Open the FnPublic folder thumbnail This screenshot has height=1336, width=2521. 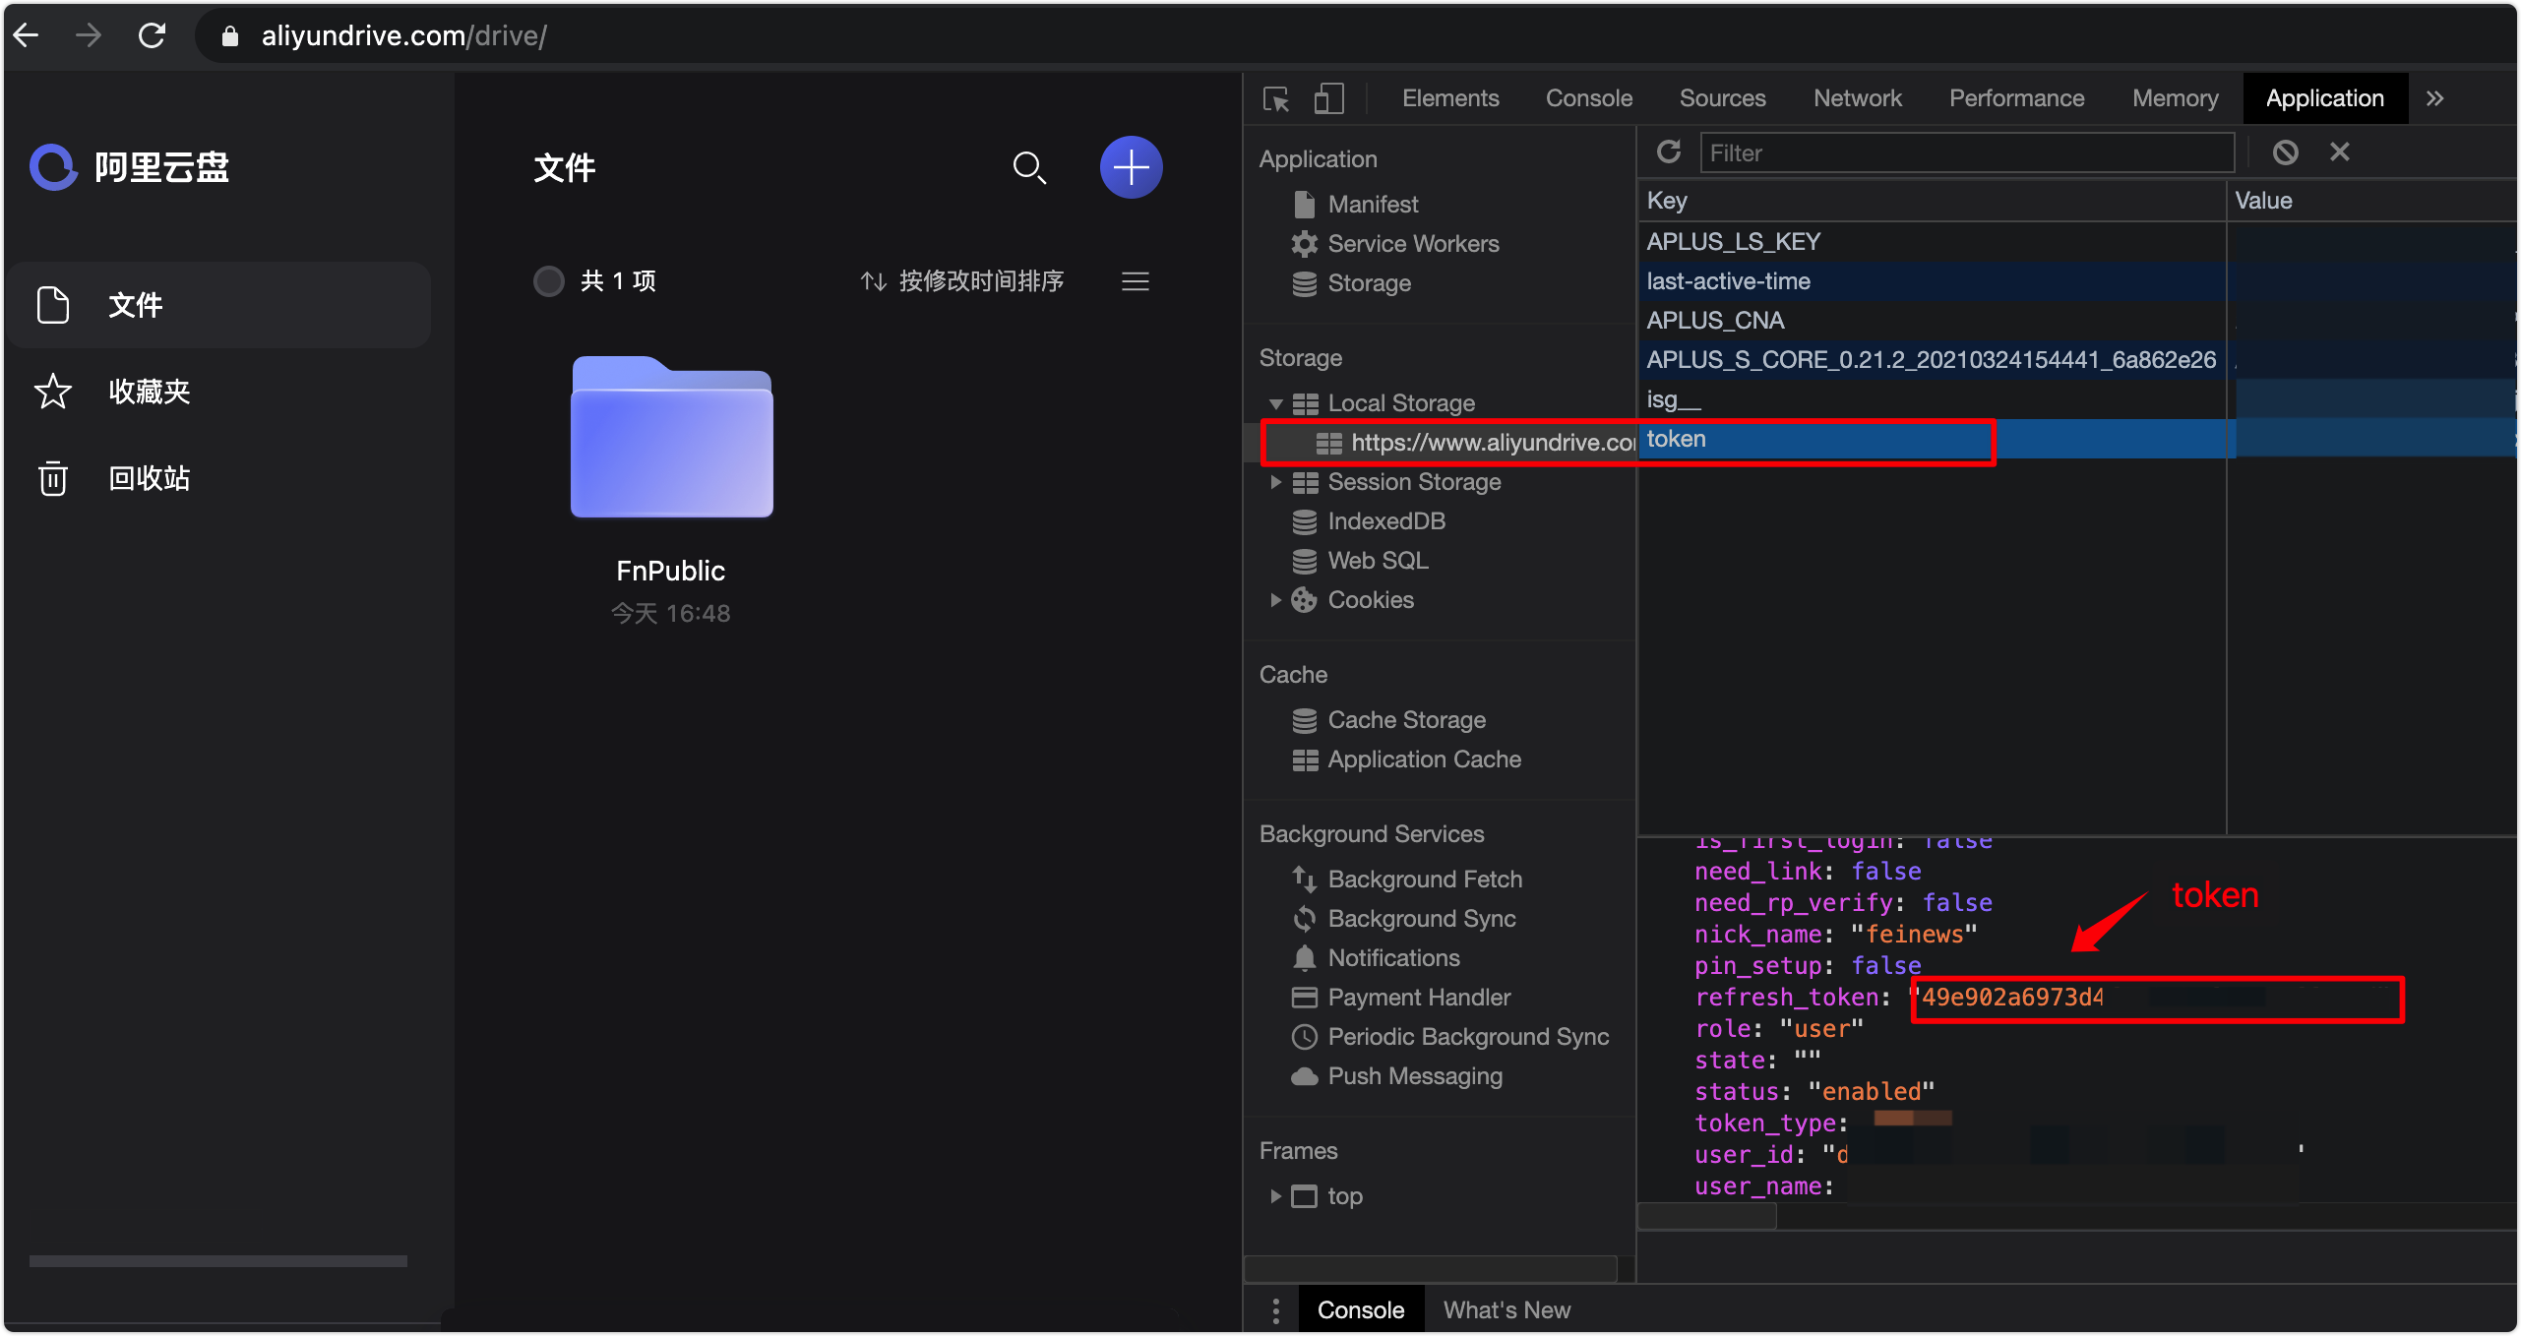tap(671, 437)
